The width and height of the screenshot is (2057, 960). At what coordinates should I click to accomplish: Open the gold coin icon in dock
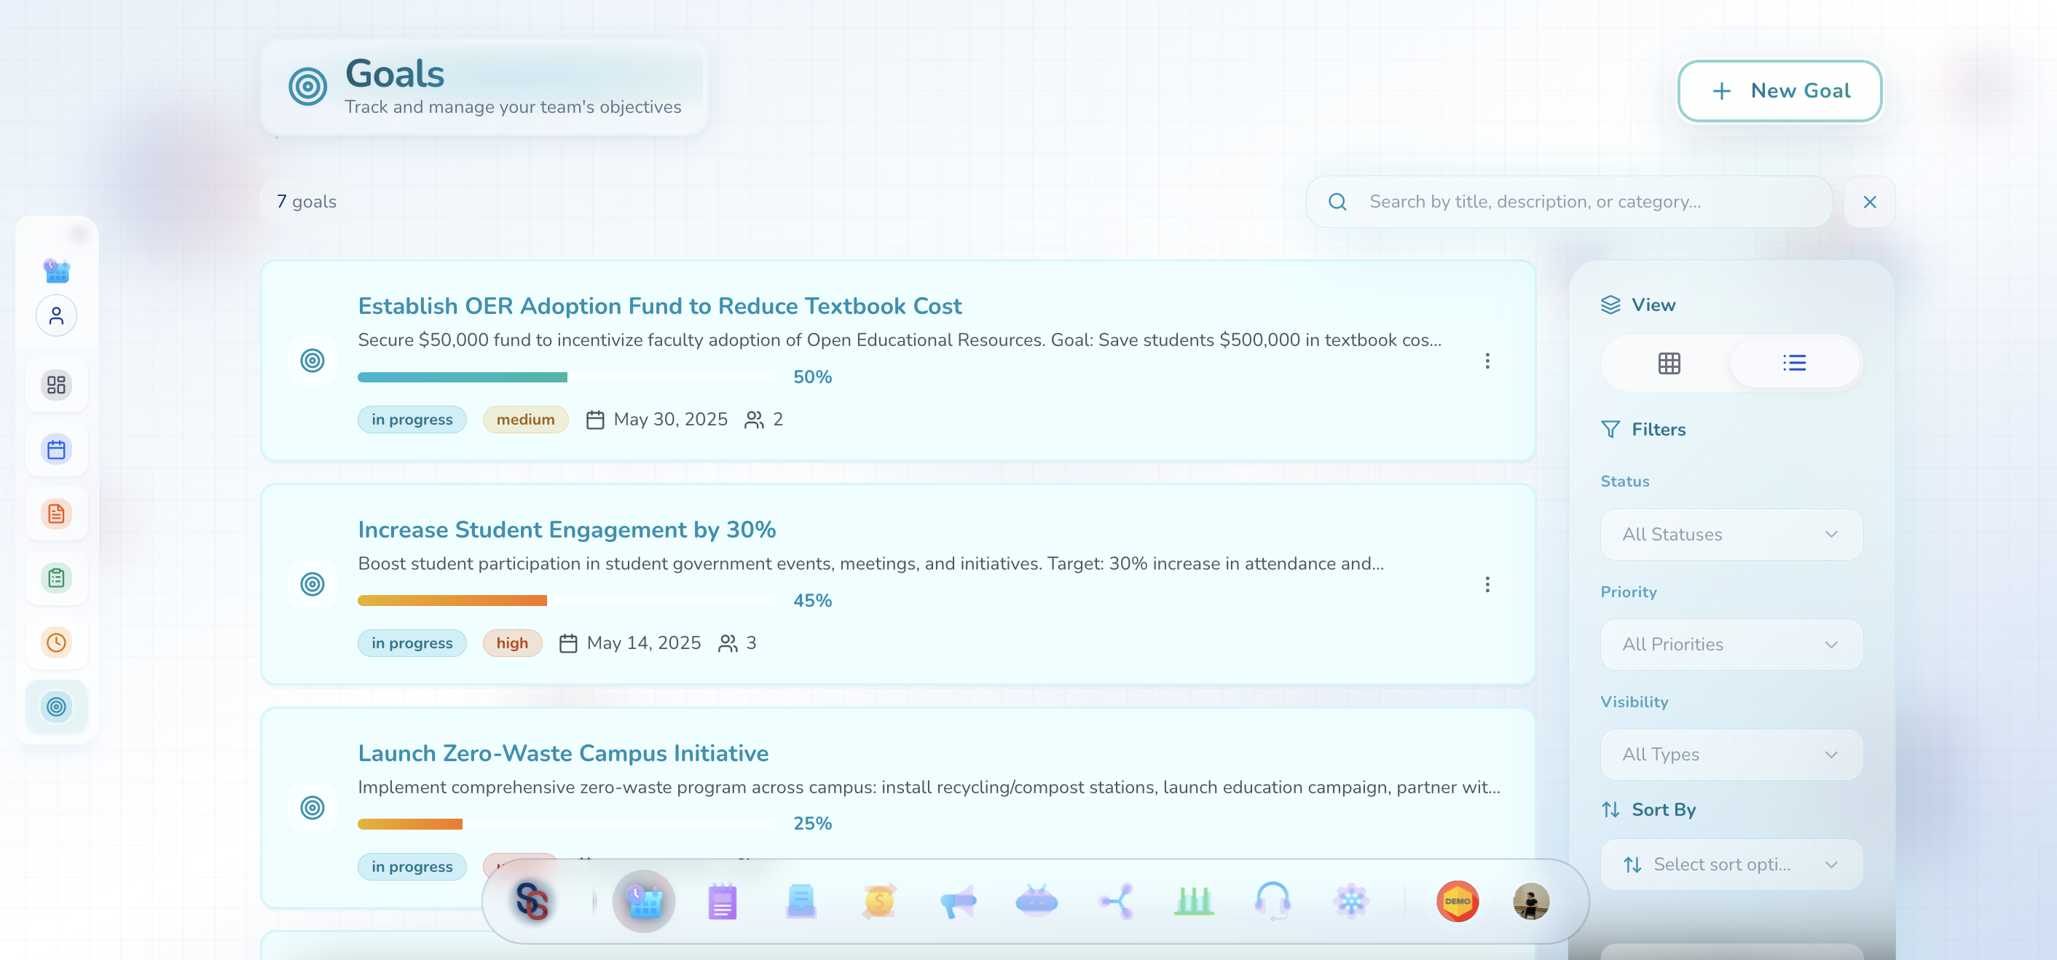[878, 902]
